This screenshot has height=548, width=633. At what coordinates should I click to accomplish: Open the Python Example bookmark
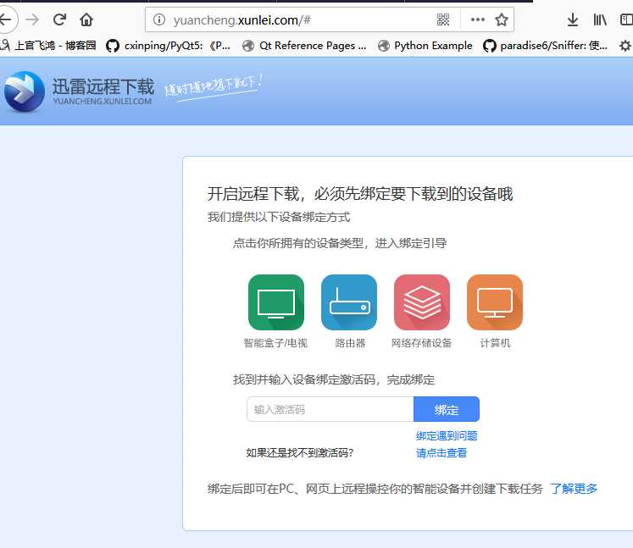(425, 46)
